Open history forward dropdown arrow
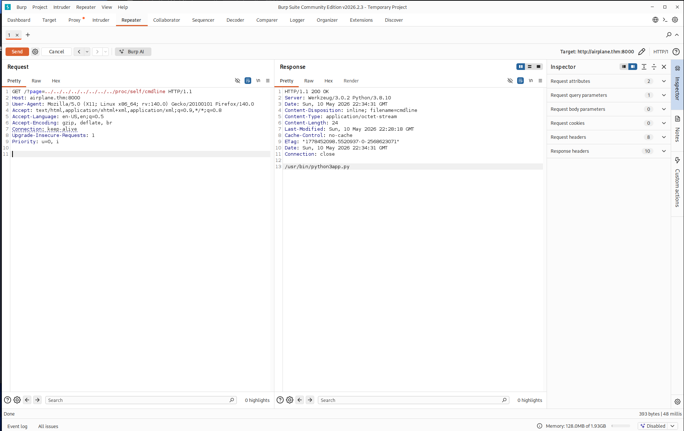684x431 pixels. point(106,52)
